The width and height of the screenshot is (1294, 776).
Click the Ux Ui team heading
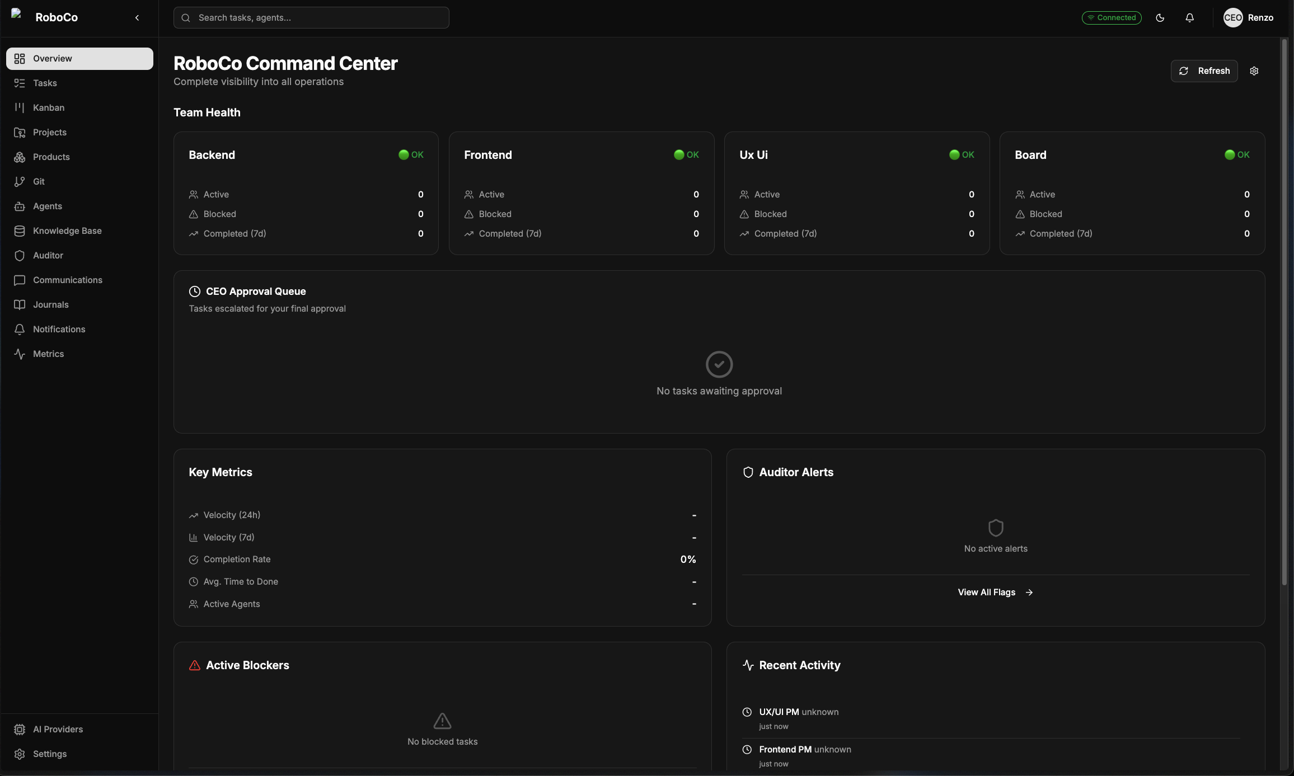[x=753, y=155]
